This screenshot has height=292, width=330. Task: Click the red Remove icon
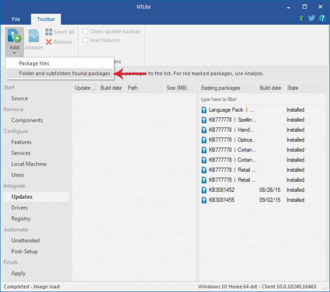[49, 42]
